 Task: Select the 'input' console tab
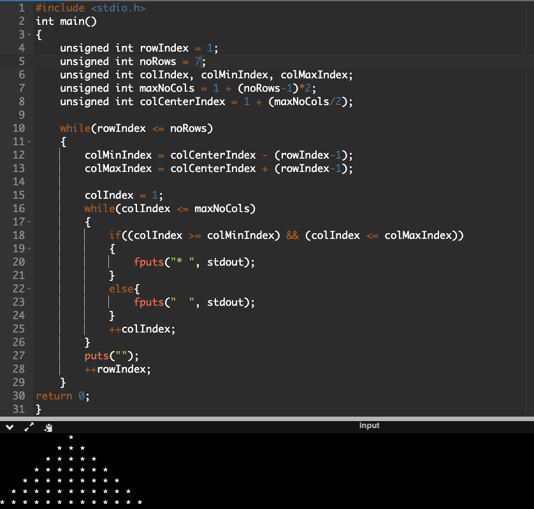[369, 426]
